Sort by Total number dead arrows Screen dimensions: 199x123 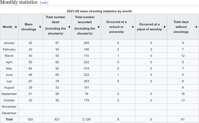click(69, 27)
